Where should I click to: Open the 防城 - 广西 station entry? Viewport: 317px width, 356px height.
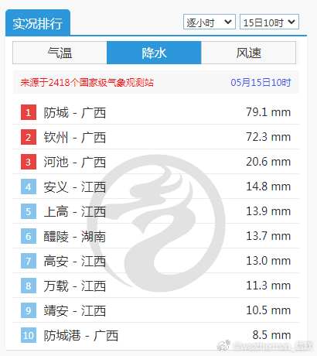click(75, 113)
